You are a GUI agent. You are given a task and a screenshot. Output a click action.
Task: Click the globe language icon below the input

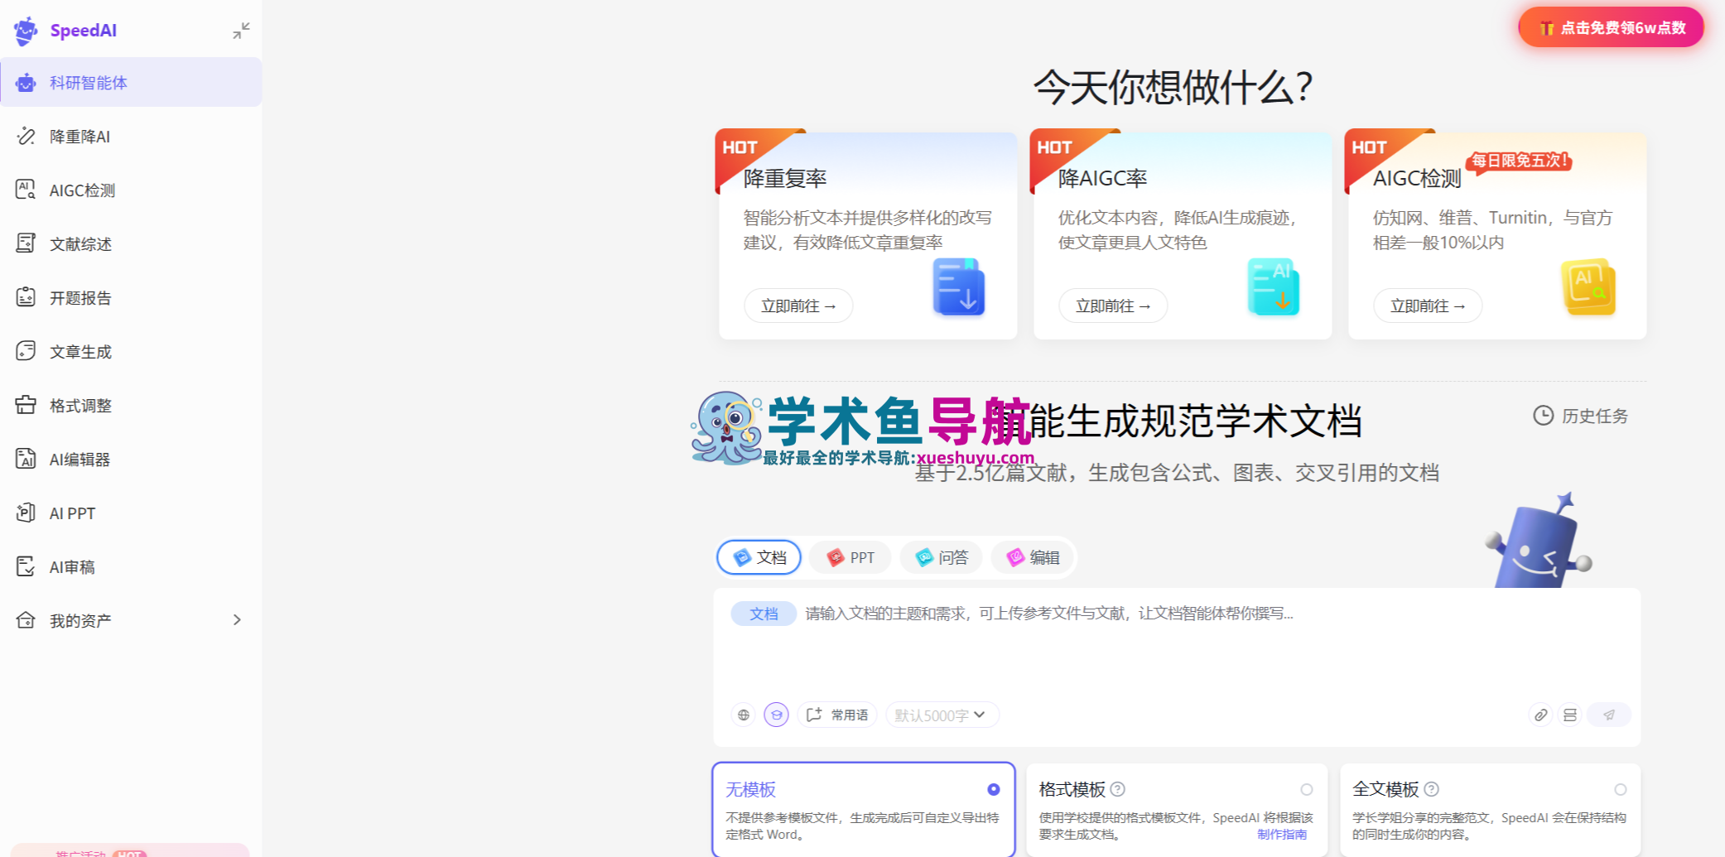coord(743,714)
